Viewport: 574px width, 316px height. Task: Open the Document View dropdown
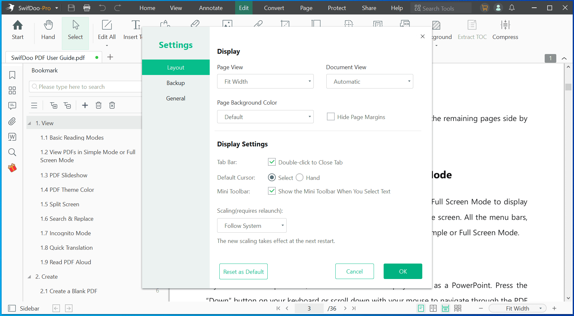[370, 81]
